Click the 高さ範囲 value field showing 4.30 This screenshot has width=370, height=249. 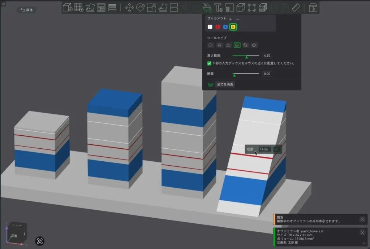(x=267, y=56)
